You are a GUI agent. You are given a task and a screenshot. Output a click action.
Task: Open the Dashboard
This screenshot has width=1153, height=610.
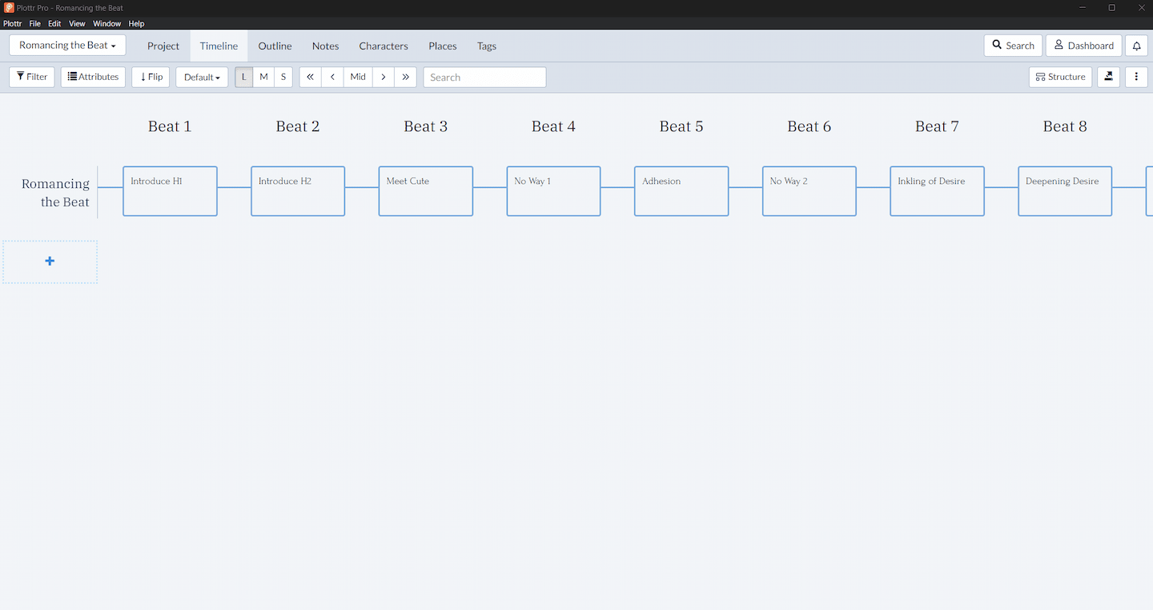coord(1083,46)
